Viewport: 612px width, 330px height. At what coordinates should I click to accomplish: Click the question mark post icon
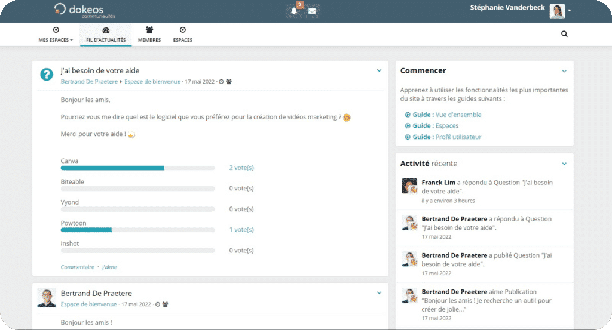tap(47, 75)
